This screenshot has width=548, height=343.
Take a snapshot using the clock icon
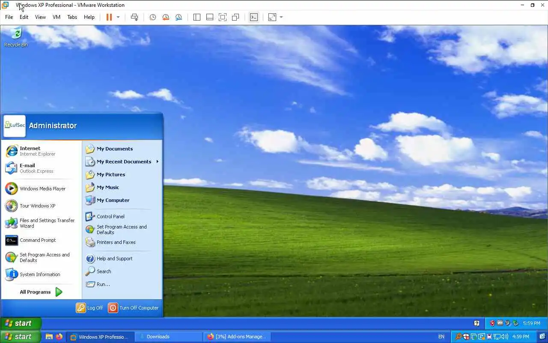click(152, 17)
